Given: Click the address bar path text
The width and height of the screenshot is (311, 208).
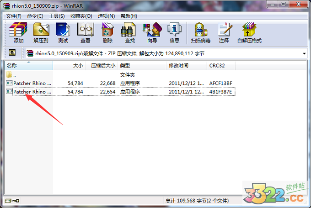Looking at the screenshot, I should (120, 53).
